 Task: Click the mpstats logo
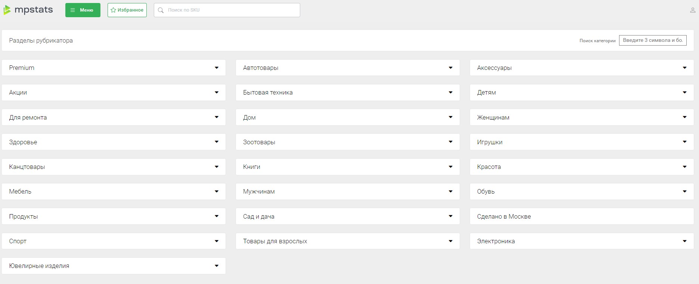[x=28, y=10]
